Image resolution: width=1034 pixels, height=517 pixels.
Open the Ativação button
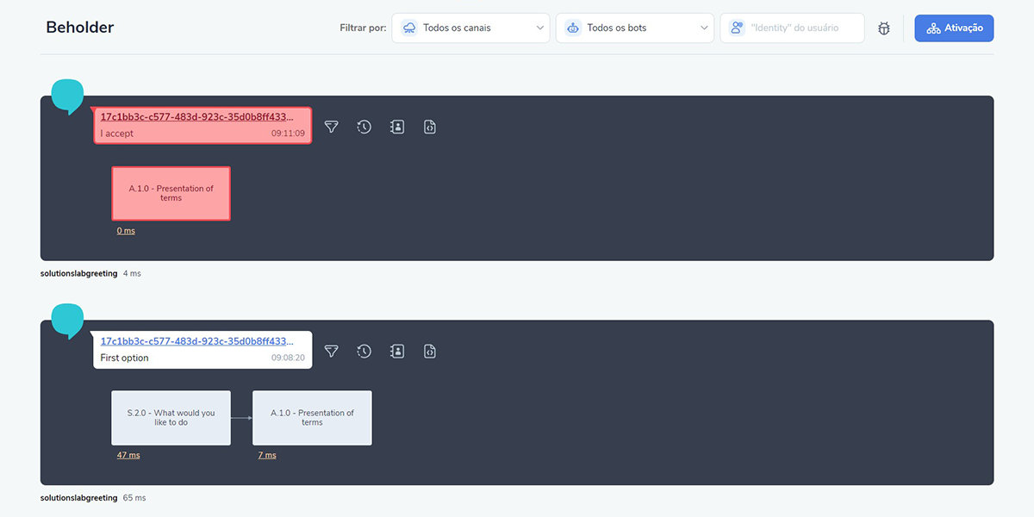click(x=954, y=28)
